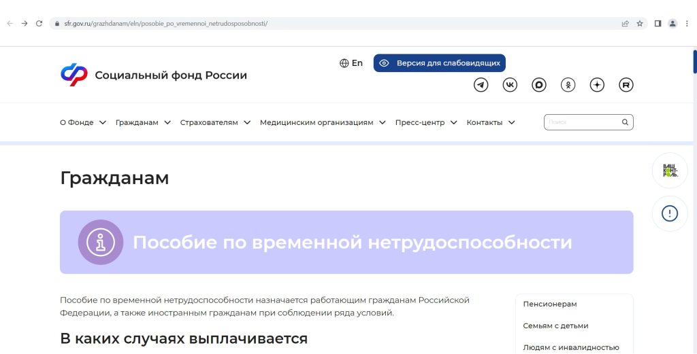
Task: Open the Ваш контроль round widget
Action: [x=670, y=171]
